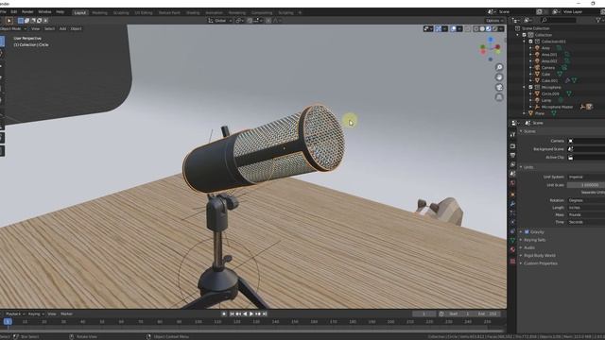Screen dimensions: 605x340
Task: Open the Object Constraints tab icon
Action: [x=512, y=231]
